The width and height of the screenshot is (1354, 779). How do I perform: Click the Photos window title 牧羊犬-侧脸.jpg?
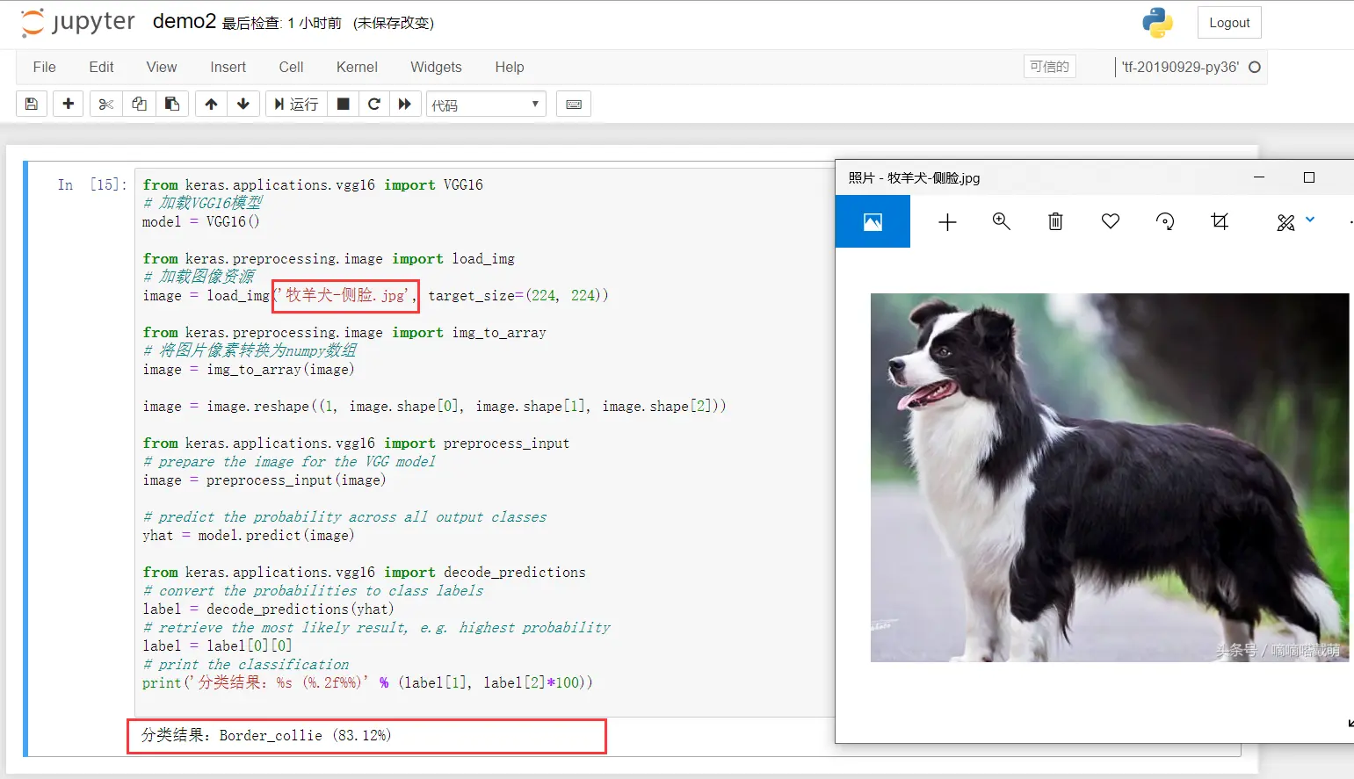[914, 177]
